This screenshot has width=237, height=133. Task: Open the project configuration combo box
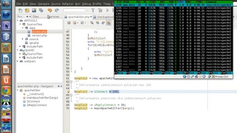(x=76, y=10)
